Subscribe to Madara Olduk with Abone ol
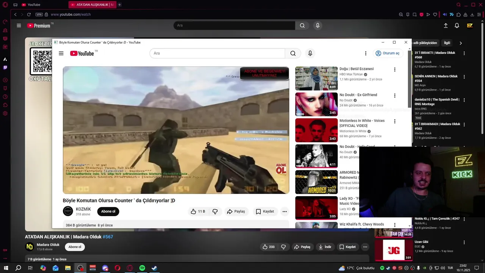 [75, 247]
